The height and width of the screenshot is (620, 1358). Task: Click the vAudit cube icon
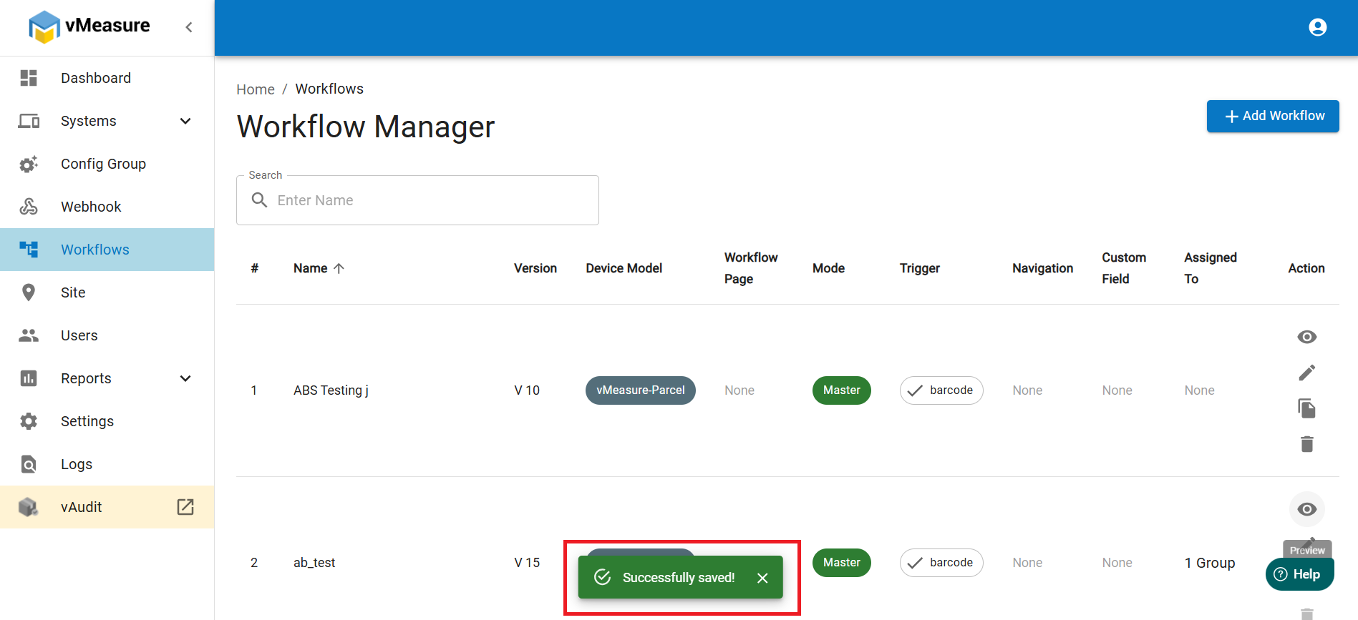[x=29, y=507]
